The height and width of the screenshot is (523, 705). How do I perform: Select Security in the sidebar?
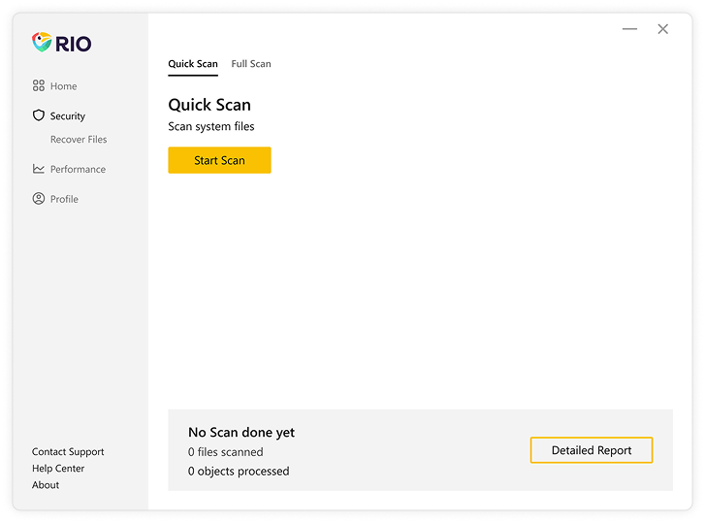point(68,116)
